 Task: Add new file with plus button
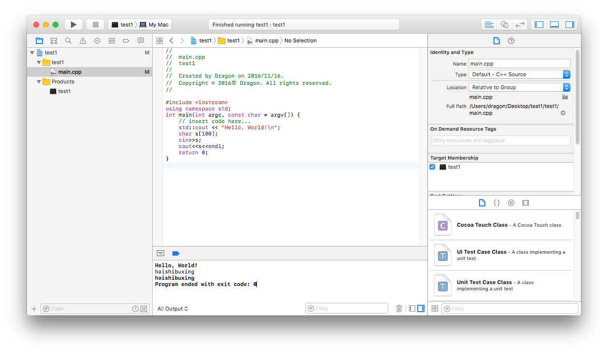[x=34, y=309]
